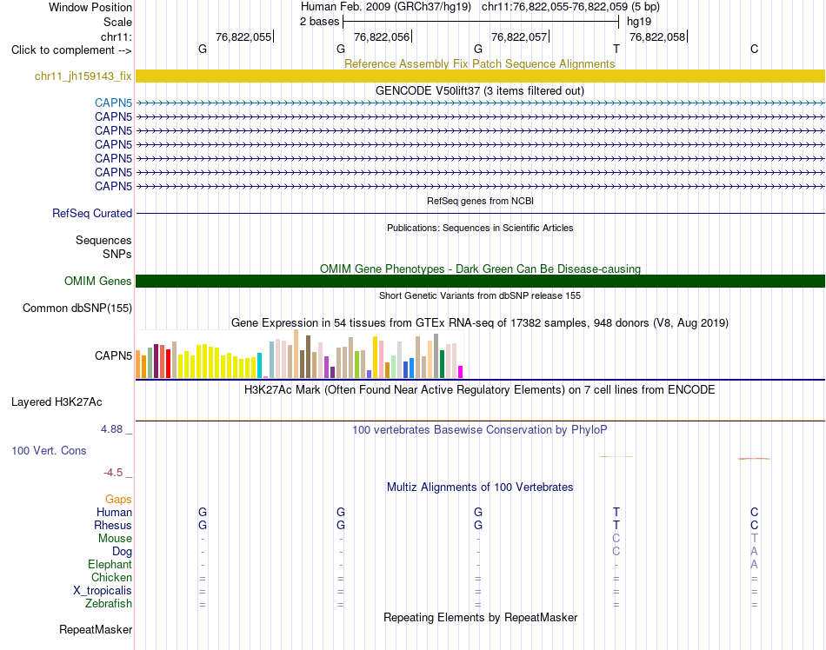Open the RepeatMasker track label
The width and height of the screenshot is (826, 650).
96,629
